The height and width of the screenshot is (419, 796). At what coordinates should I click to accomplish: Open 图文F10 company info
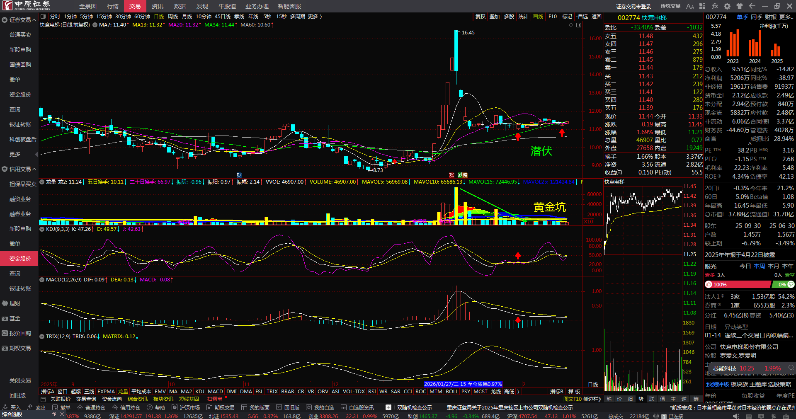click(x=573, y=399)
